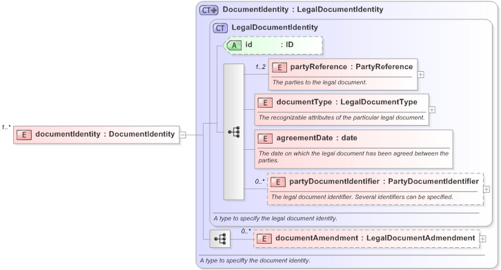
Task: Open the LegalDocumentIdentity type title
Action: (275, 28)
